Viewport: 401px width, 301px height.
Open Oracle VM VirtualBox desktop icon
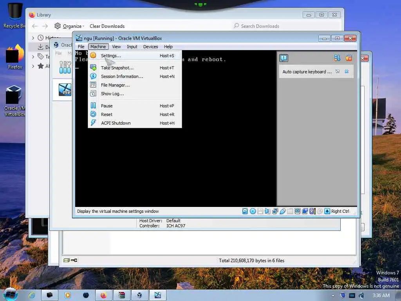click(x=14, y=101)
